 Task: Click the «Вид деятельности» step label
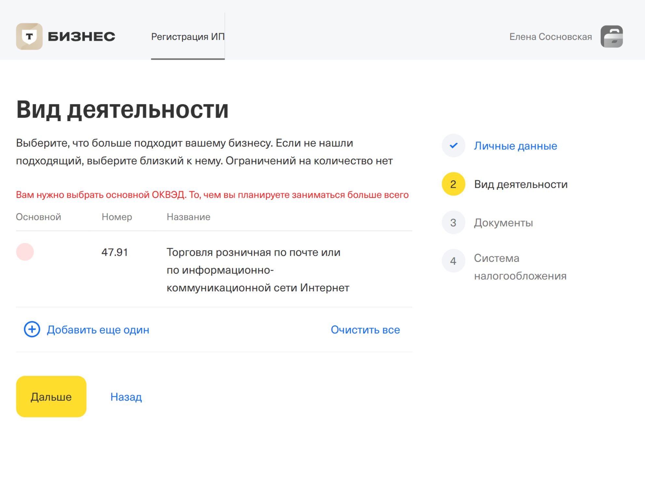click(520, 184)
